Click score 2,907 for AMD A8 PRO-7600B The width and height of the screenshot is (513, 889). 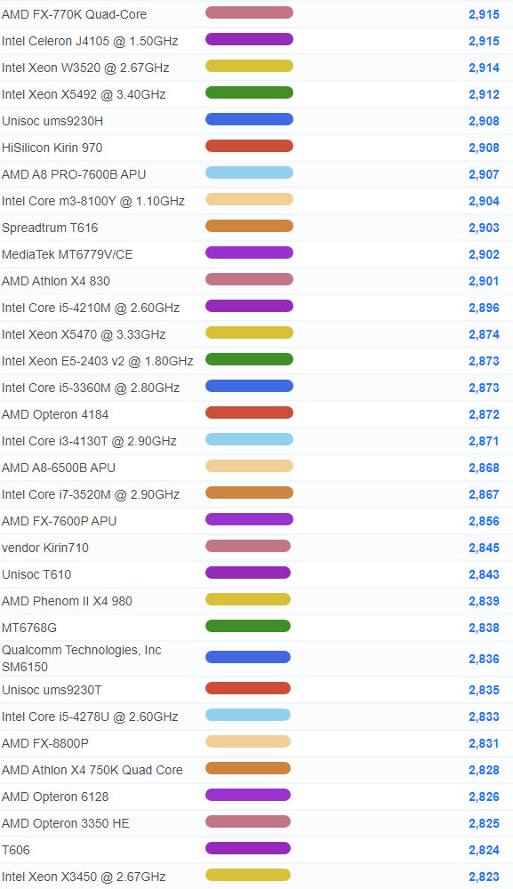[484, 174]
